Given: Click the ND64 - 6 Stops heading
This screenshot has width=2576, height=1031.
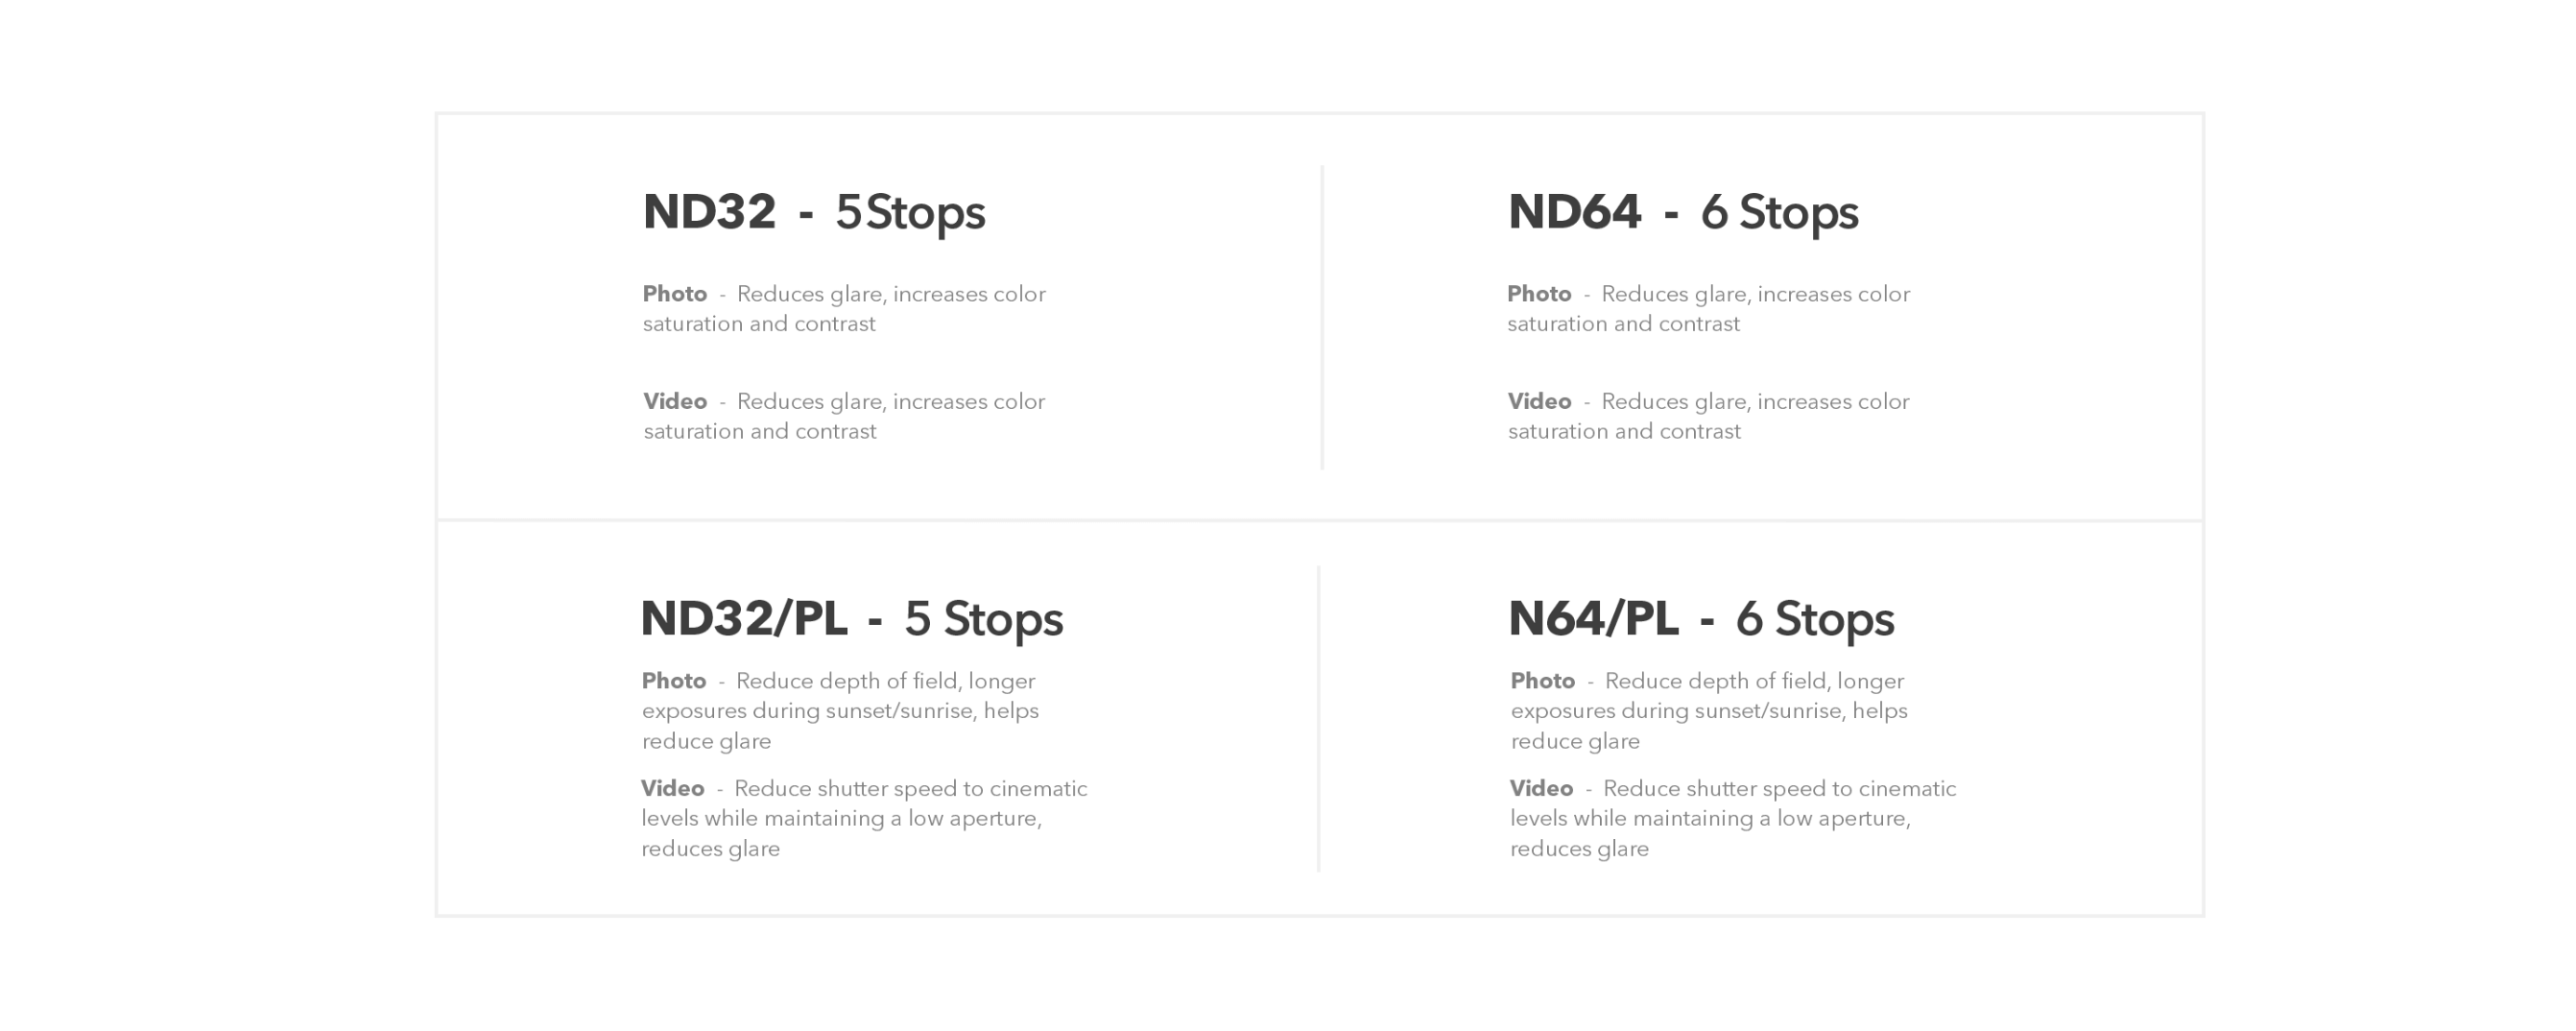Looking at the screenshot, I should [1683, 213].
